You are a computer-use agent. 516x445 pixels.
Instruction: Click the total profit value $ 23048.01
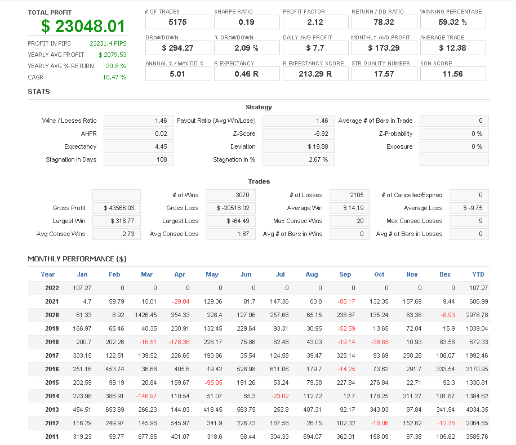[83, 26]
